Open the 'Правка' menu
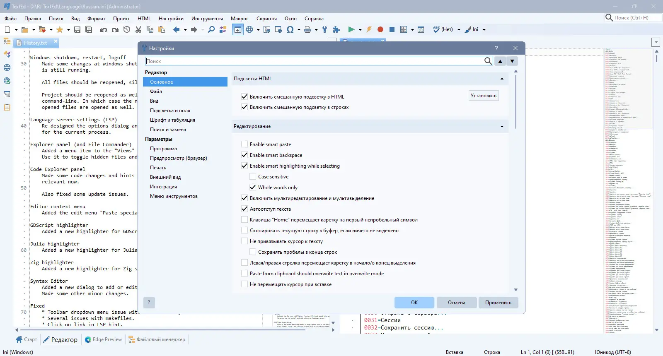 point(33,19)
